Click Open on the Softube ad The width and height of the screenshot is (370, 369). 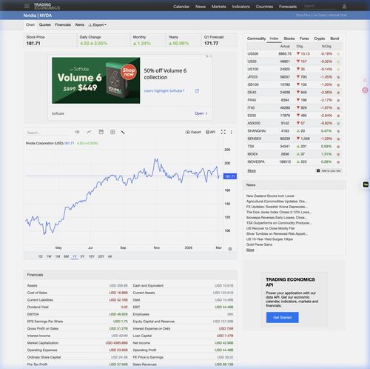click(201, 113)
